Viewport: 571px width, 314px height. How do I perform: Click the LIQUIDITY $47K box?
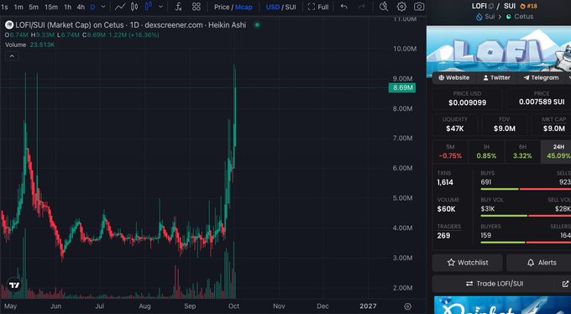[455, 124]
